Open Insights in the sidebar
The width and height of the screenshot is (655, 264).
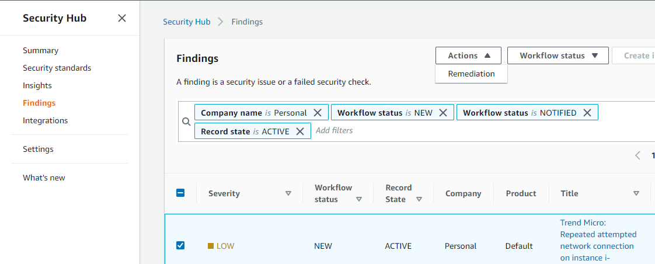37,86
